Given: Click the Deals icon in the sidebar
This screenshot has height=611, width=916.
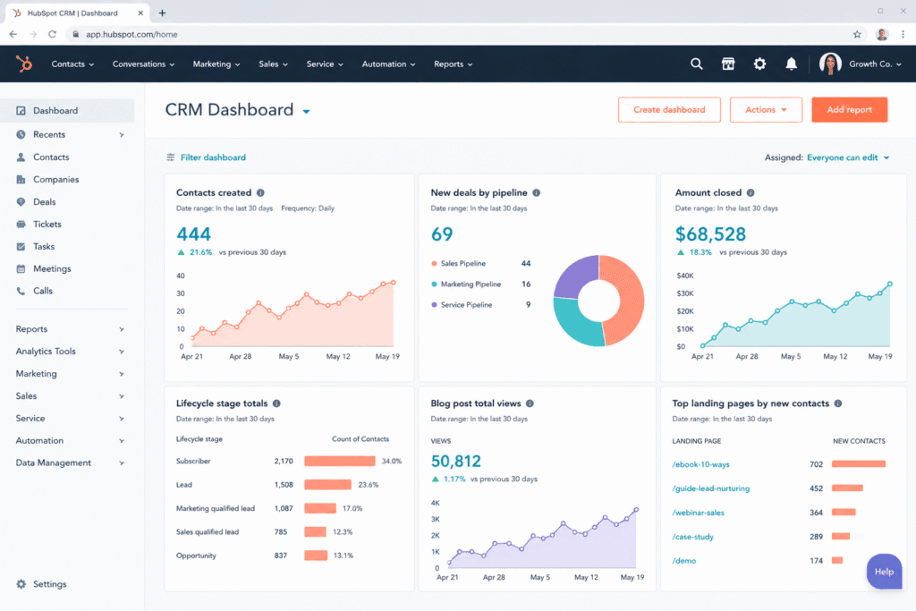Looking at the screenshot, I should tap(21, 201).
